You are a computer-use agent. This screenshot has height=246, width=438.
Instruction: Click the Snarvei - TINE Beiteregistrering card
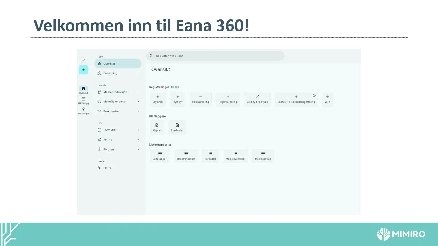click(296, 99)
